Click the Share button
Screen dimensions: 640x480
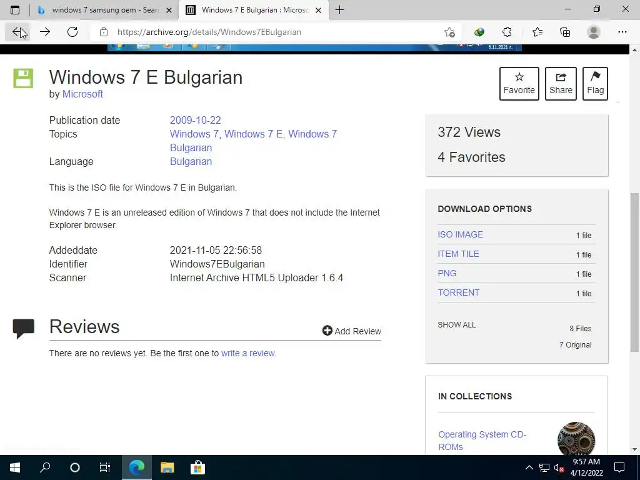pyautogui.click(x=561, y=84)
